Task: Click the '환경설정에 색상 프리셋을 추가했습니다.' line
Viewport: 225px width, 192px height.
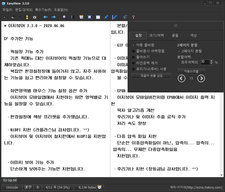Action: pos(49,117)
